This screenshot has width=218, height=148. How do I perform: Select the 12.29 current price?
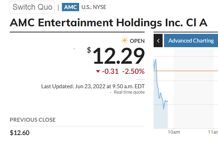pyautogui.click(x=119, y=56)
